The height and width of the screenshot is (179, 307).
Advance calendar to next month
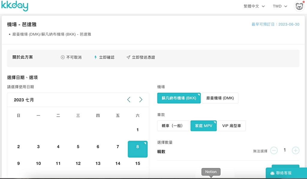point(141,100)
